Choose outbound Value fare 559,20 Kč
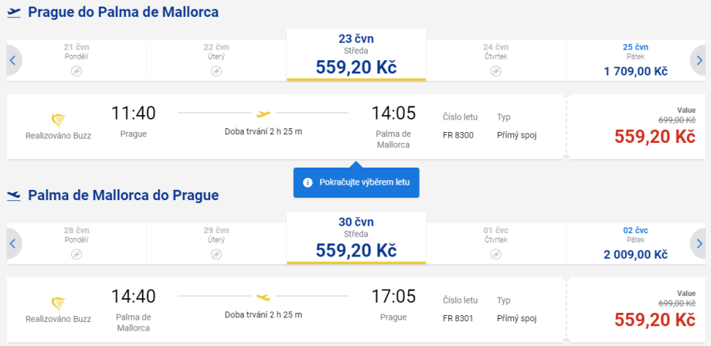Viewport: 711px width, 346px height. click(655, 136)
